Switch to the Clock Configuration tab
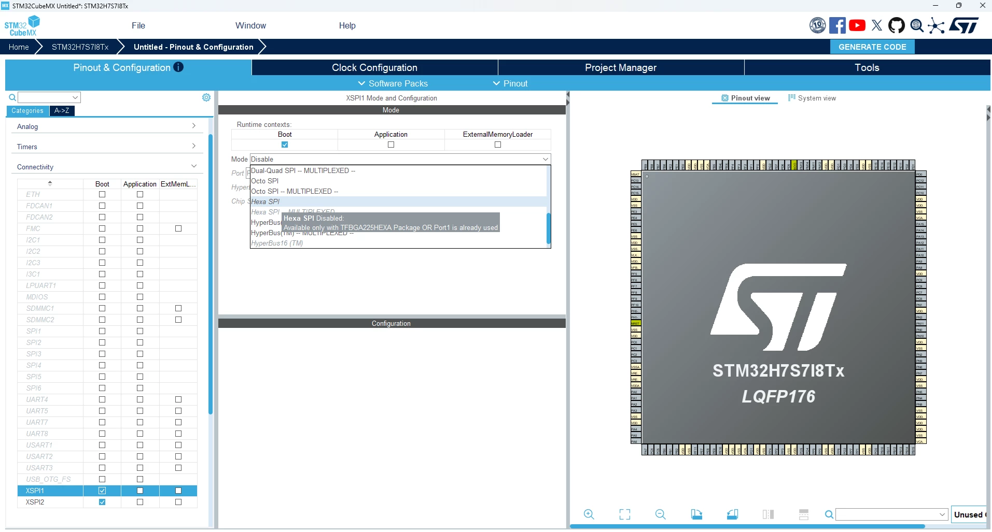This screenshot has width=992, height=532. click(375, 67)
